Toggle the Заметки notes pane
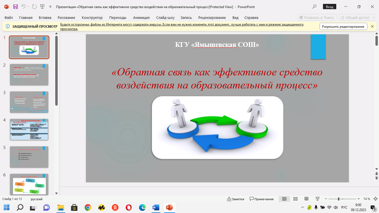 pos(236,199)
